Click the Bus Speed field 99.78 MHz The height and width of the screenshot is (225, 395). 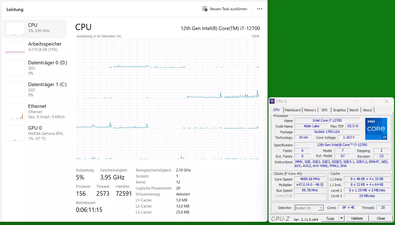click(310, 190)
